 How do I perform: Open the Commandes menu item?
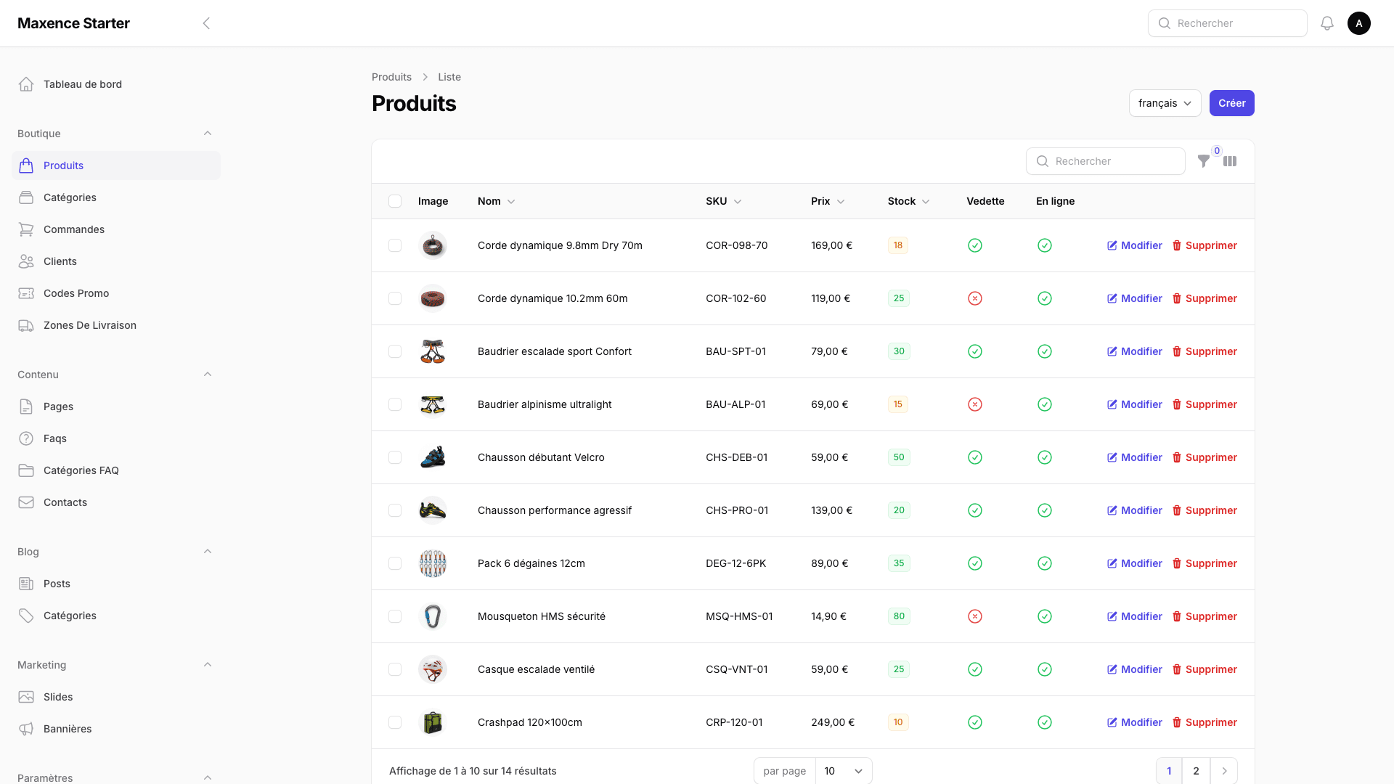[73, 229]
